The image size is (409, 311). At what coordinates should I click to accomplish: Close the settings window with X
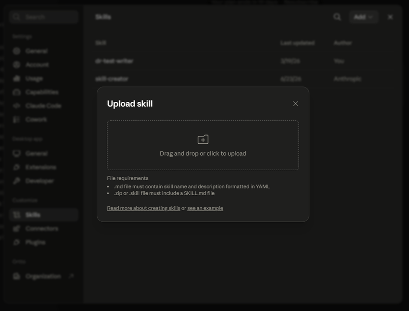[390, 17]
